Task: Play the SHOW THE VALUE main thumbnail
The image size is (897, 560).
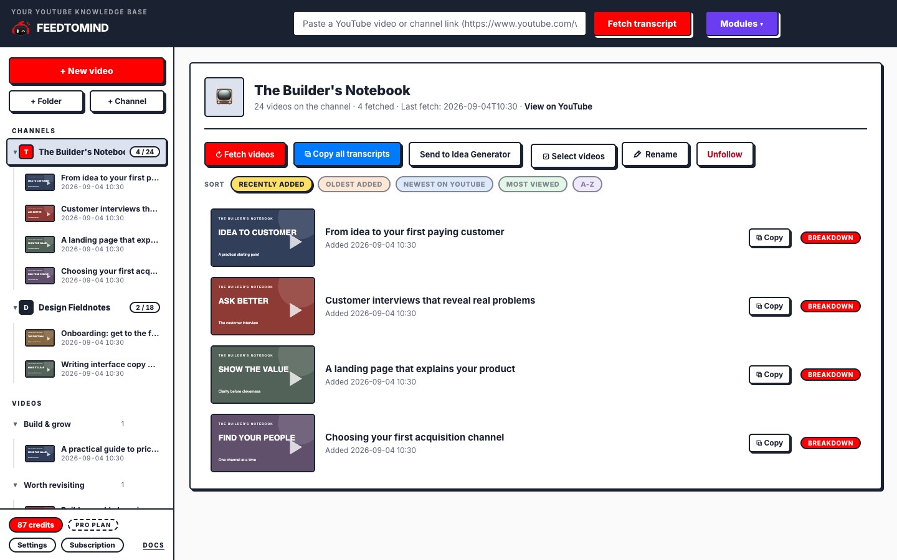Action: coord(263,375)
